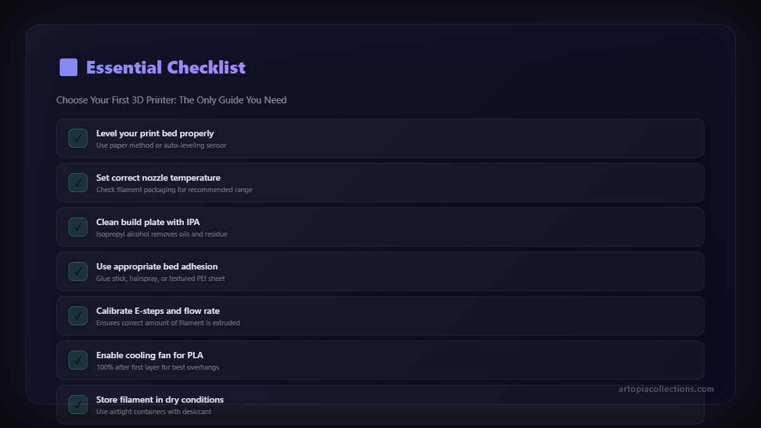The height and width of the screenshot is (428, 761).
Task: Toggle the 'Clean build plate with IPA' checkbox
Action: point(78,227)
